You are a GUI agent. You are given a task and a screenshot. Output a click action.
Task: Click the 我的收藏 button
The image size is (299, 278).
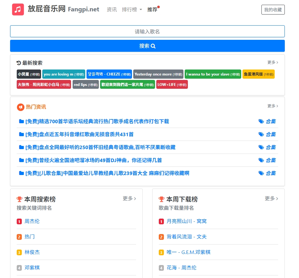(273, 9)
